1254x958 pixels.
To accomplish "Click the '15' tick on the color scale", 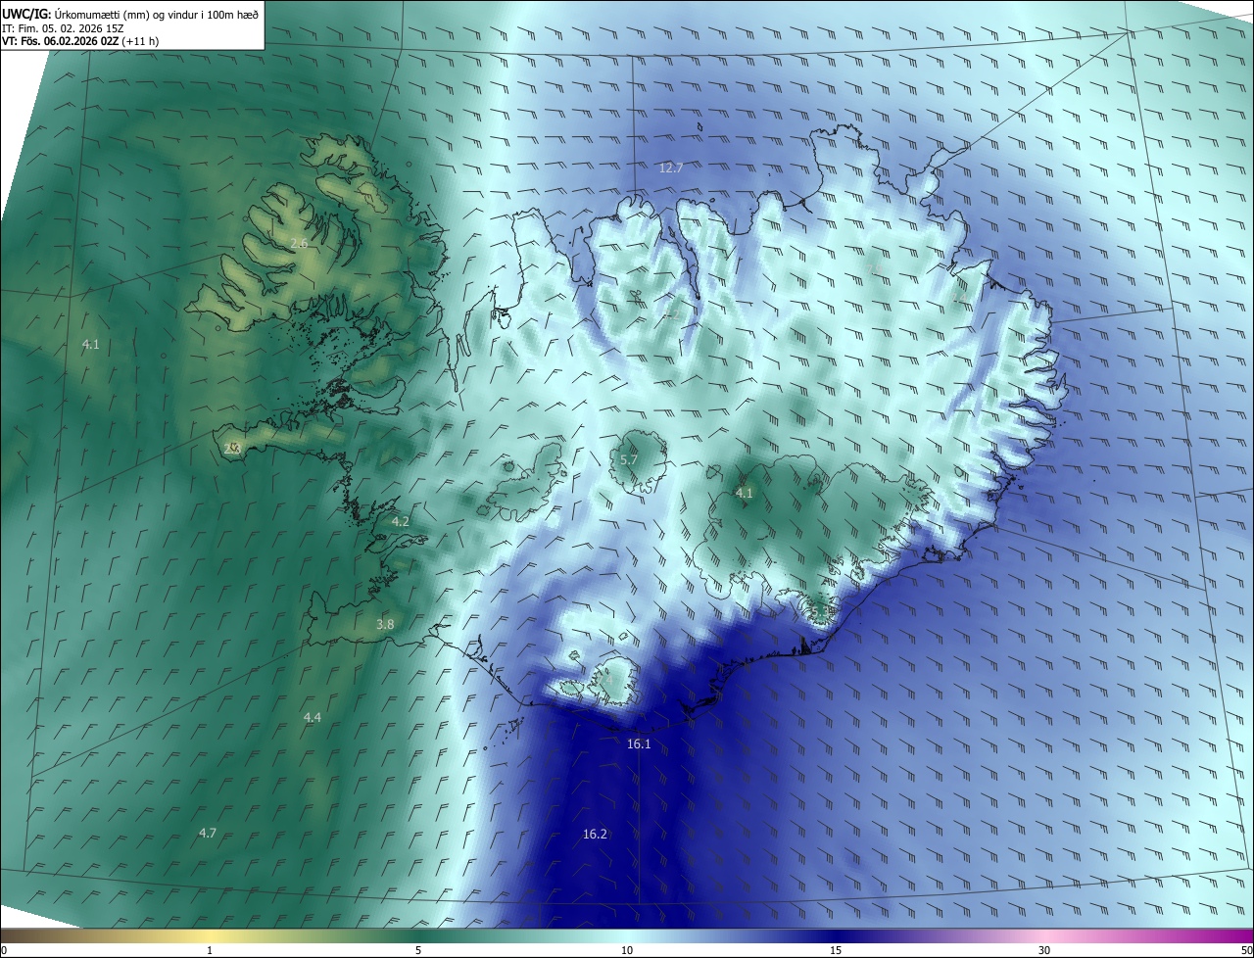I will [x=836, y=950].
